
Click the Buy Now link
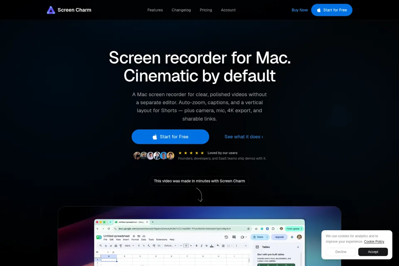(x=300, y=10)
